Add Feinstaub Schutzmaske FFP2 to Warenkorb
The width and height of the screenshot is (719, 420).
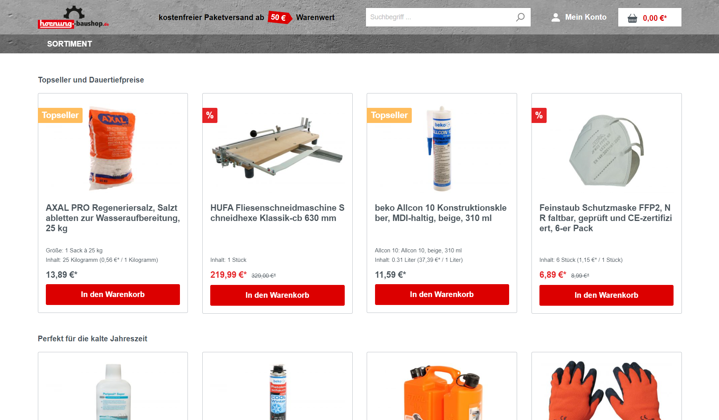[606, 295]
